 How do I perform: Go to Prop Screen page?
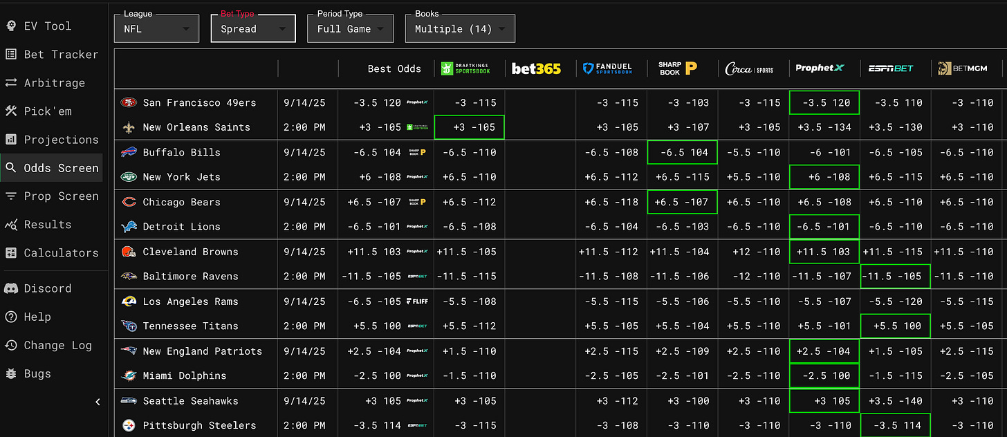(x=61, y=196)
